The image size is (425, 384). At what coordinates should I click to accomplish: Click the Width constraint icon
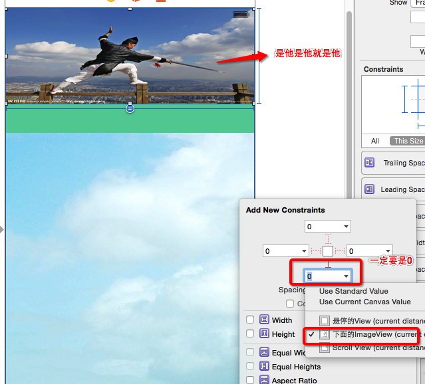pyautogui.click(x=264, y=320)
